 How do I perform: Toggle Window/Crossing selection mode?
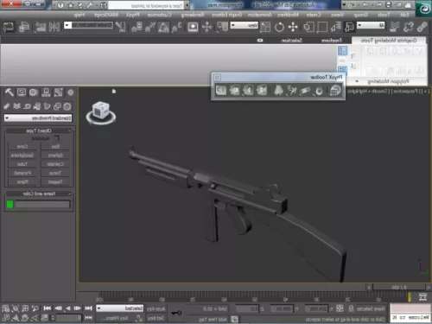[308, 27]
